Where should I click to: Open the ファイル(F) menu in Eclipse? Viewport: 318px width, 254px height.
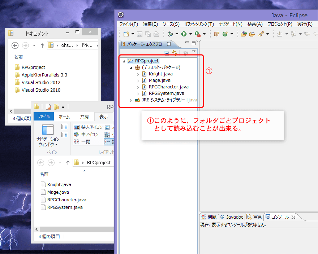coord(129,24)
